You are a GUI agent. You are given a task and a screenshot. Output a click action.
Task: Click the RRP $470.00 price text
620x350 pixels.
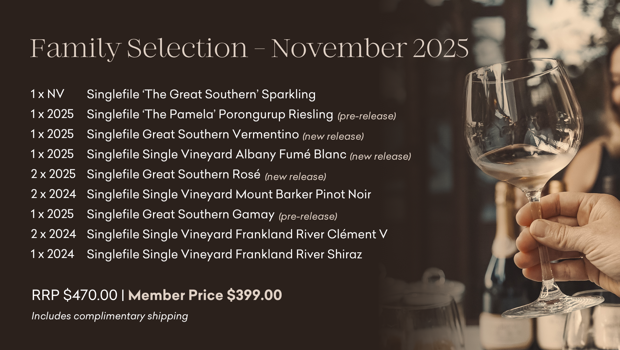point(74,295)
